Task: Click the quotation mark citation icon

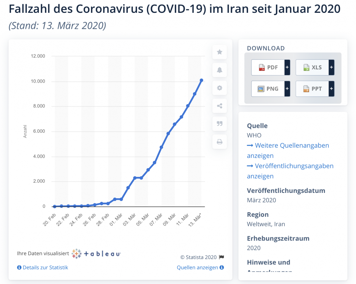Action: [x=220, y=124]
